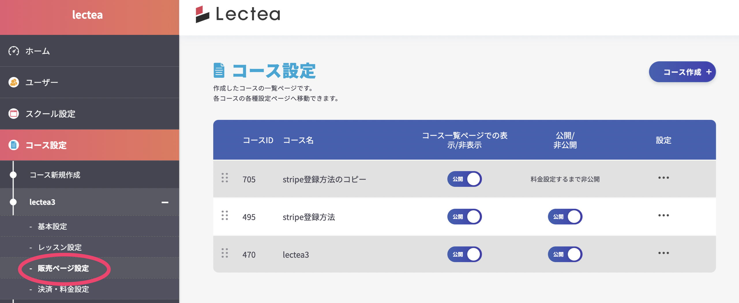Click the コース作成 + button
This screenshot has height=303, width=739.
pyautogui.click(x=682, y=72)
